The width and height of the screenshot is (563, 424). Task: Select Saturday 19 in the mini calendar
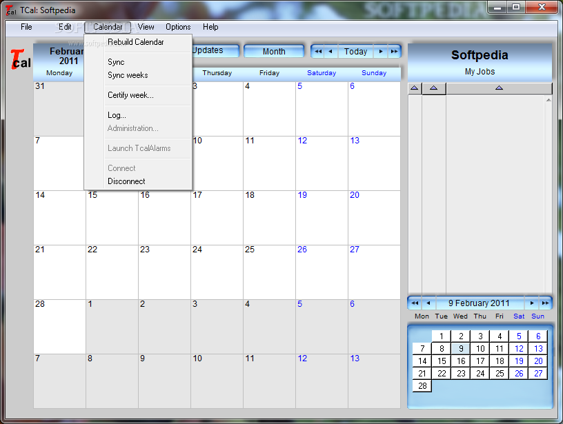click(x=519, y=361)
